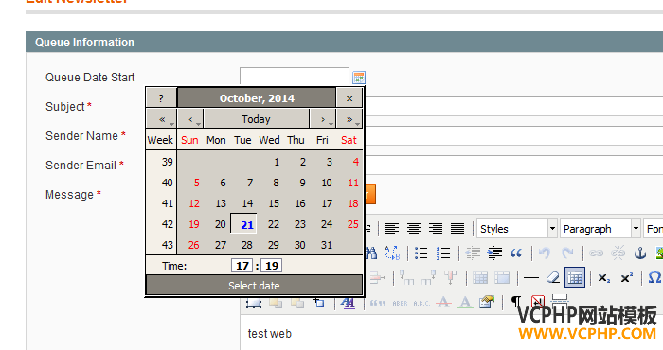Decrease indent with the outdent icon
The image size is (663, 350).
pos(473,254)
